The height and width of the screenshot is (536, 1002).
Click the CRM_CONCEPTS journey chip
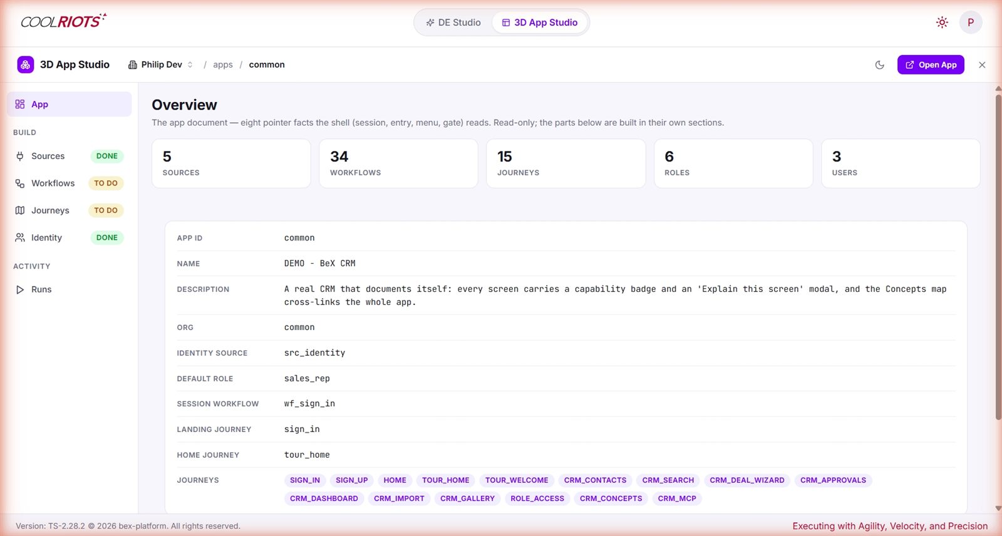coord(611,498)
